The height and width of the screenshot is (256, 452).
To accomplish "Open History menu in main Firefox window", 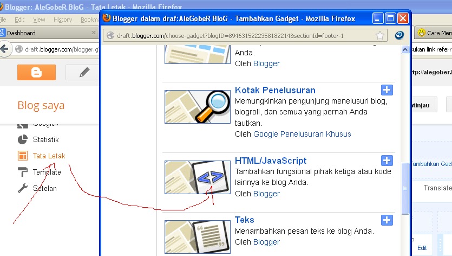I will (x=63, y=20).
